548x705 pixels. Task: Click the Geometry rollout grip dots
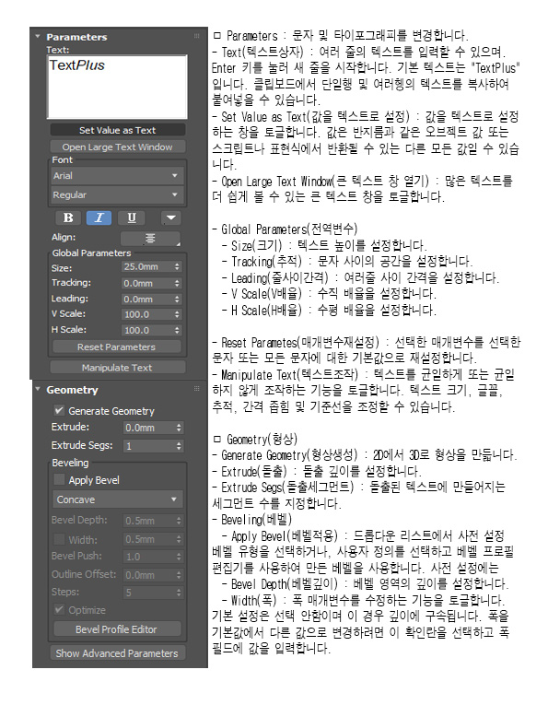196,389
